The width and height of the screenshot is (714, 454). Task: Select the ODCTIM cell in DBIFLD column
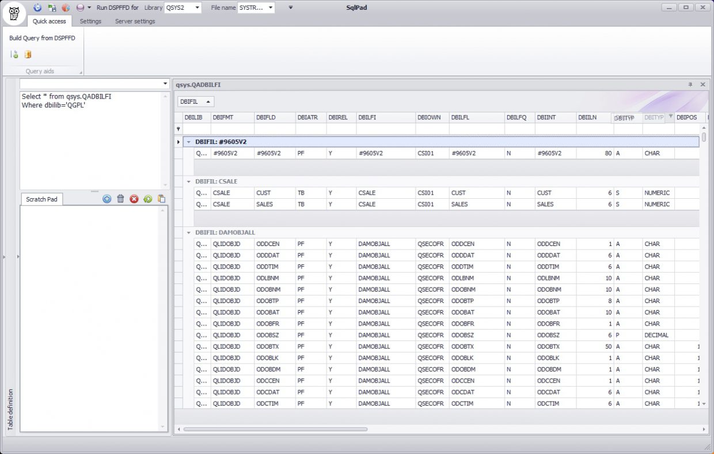(x=275, y=404)
